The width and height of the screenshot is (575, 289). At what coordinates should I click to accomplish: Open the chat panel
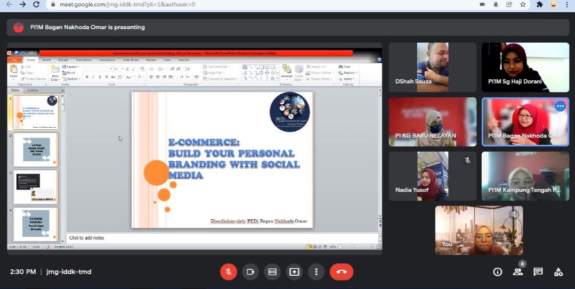(538, 272)
